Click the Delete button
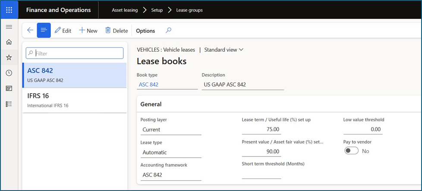 point(117,31)
